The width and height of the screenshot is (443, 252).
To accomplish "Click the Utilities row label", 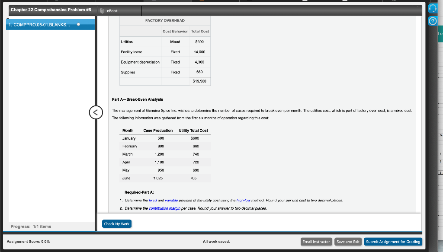I will pos(127,42).
